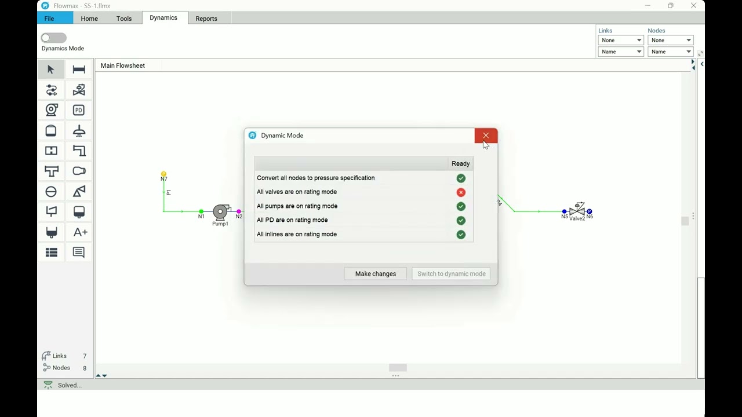Open the Links Name dropdown
The image size is (742, 417).
tap(621, 52)
